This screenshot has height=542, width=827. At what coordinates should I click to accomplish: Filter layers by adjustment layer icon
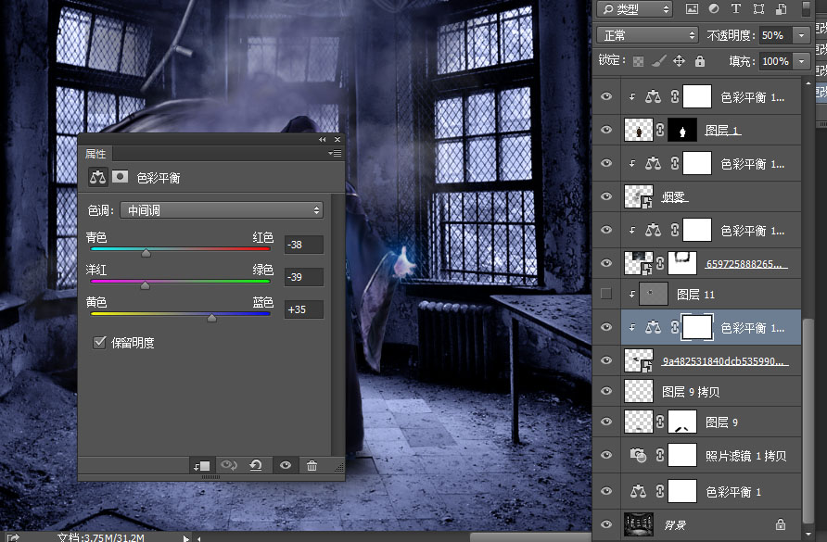[x=714, y=9]
